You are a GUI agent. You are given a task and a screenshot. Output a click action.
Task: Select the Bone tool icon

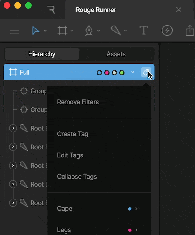tap(116, 31)
